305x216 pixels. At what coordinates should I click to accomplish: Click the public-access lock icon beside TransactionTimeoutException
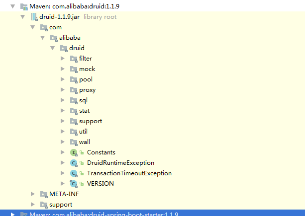pos(82,173)
